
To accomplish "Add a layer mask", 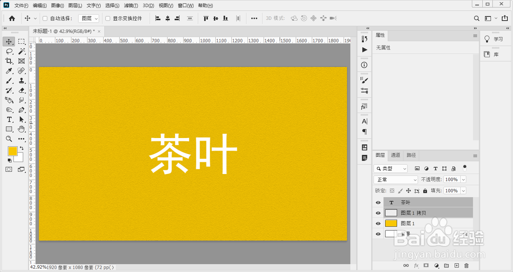I will pyautogui.click(x=426, y=266).
